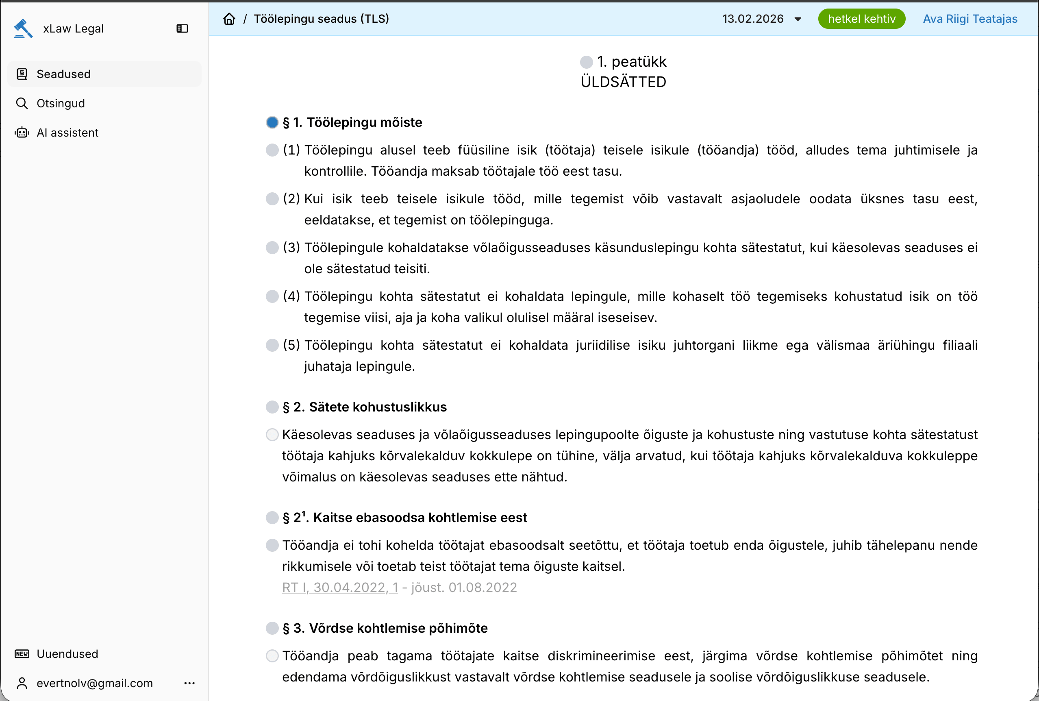This screenshot has width=1039, height=701.
Task: Click the AI assistent robot icon
Action: point(22,133)
